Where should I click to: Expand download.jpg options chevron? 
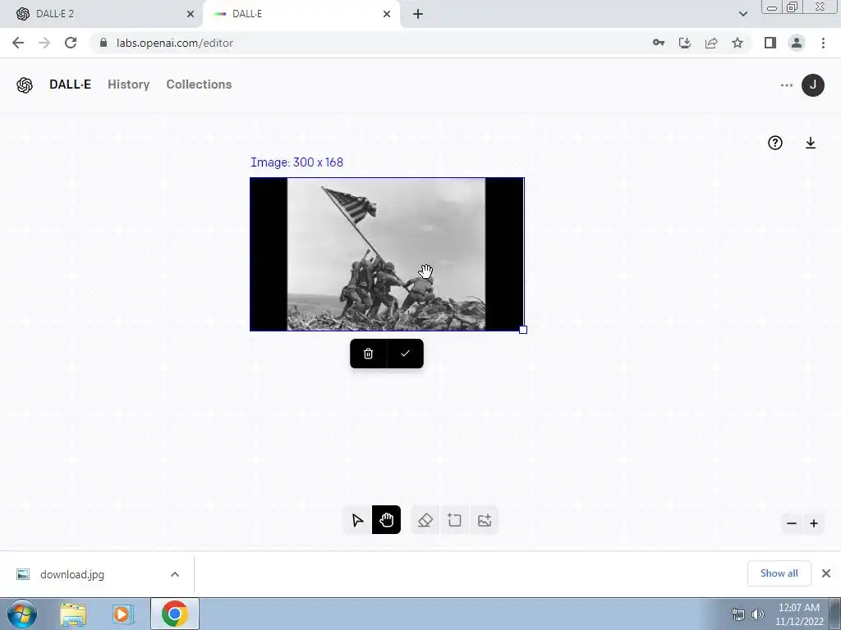175,574
